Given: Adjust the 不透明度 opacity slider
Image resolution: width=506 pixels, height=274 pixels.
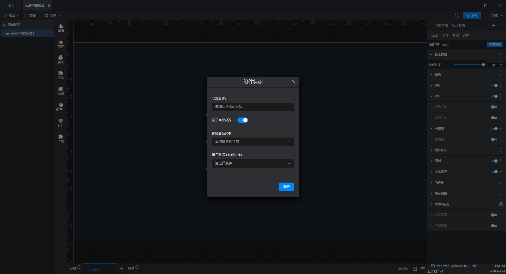Looking at the screenshot, I should tap(469, 65).
